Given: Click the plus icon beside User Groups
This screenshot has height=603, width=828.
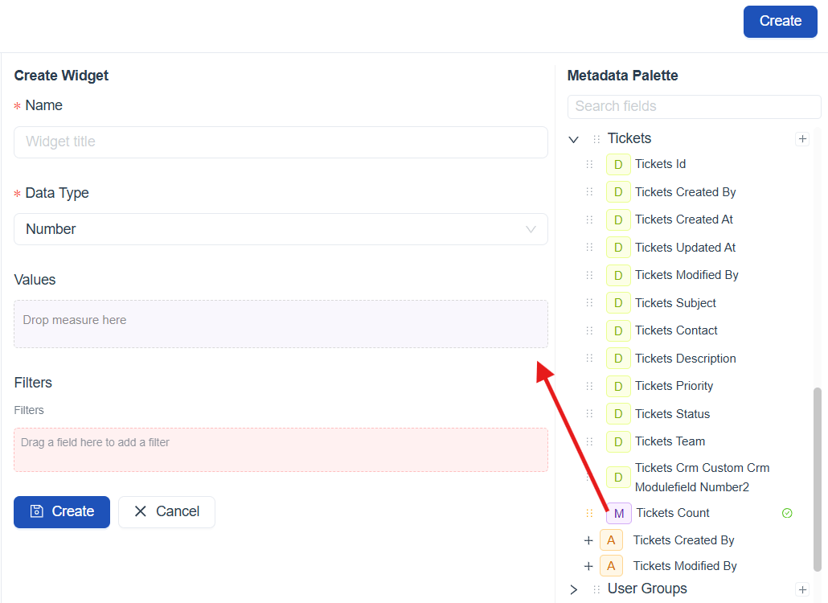Looking at the screenshot, I should [x=801, y=589].
